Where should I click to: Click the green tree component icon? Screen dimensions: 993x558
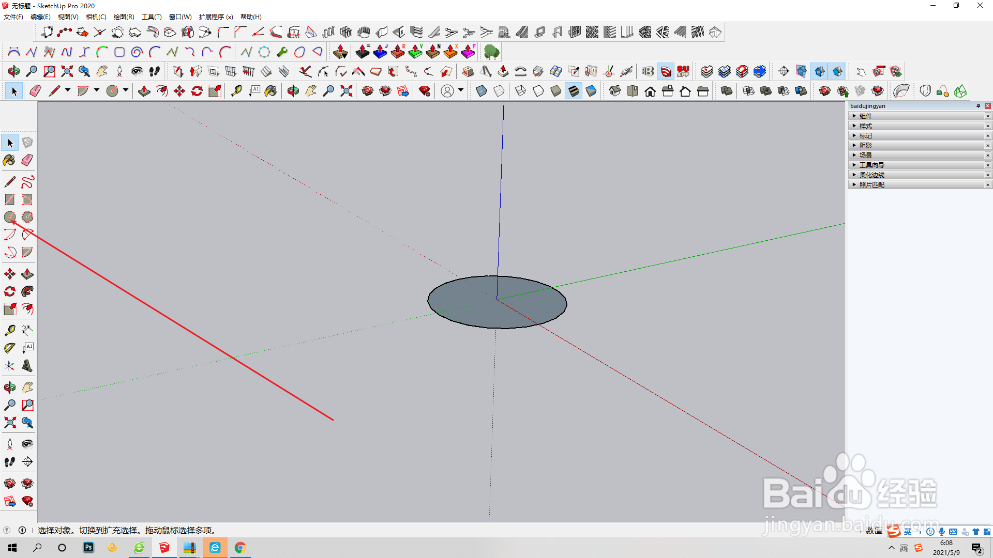491,52
